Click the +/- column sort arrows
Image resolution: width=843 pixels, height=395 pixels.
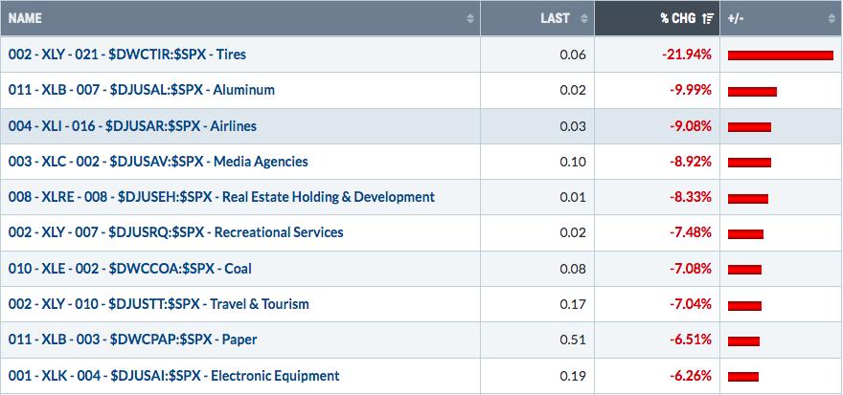point(832,18)
